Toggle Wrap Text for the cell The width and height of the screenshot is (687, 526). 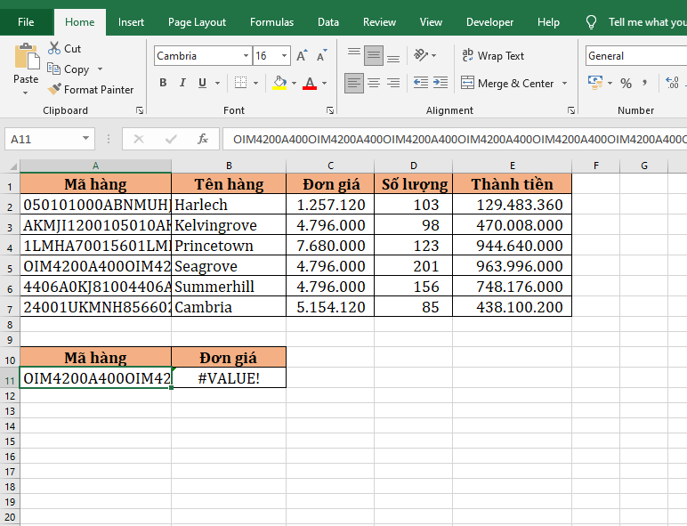pos(493,55)
